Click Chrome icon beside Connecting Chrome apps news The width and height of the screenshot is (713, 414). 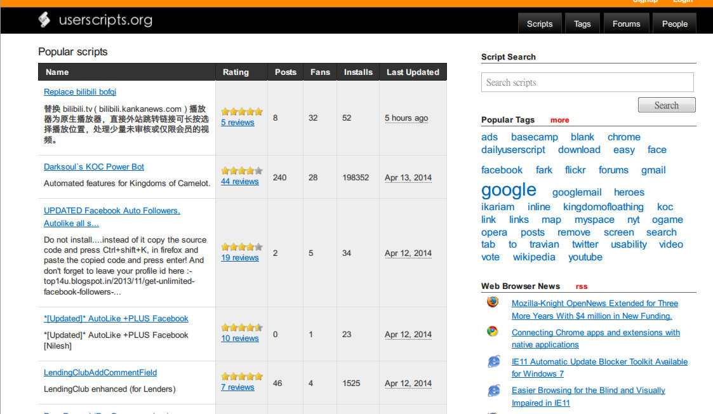(x=493, y=331)
